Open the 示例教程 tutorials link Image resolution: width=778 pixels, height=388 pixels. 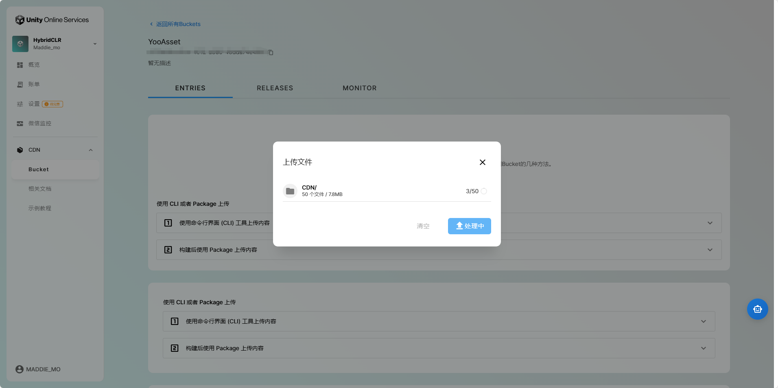click(40, 208)
